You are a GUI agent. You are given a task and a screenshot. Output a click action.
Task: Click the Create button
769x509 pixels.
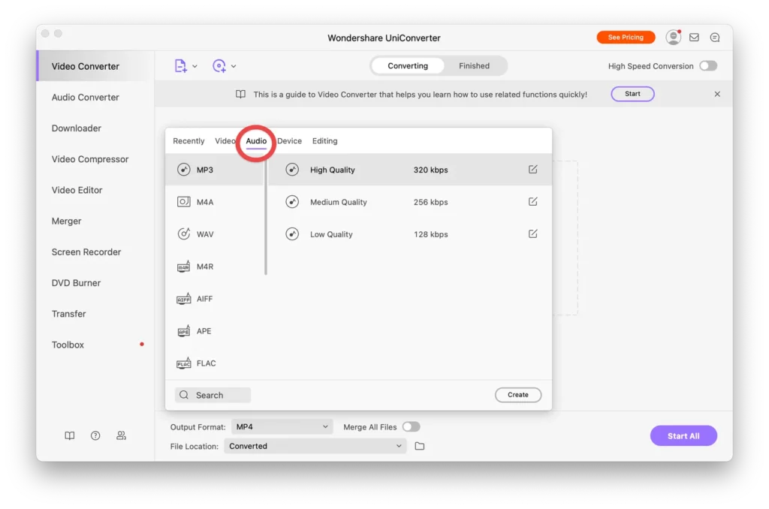[517, 395]
